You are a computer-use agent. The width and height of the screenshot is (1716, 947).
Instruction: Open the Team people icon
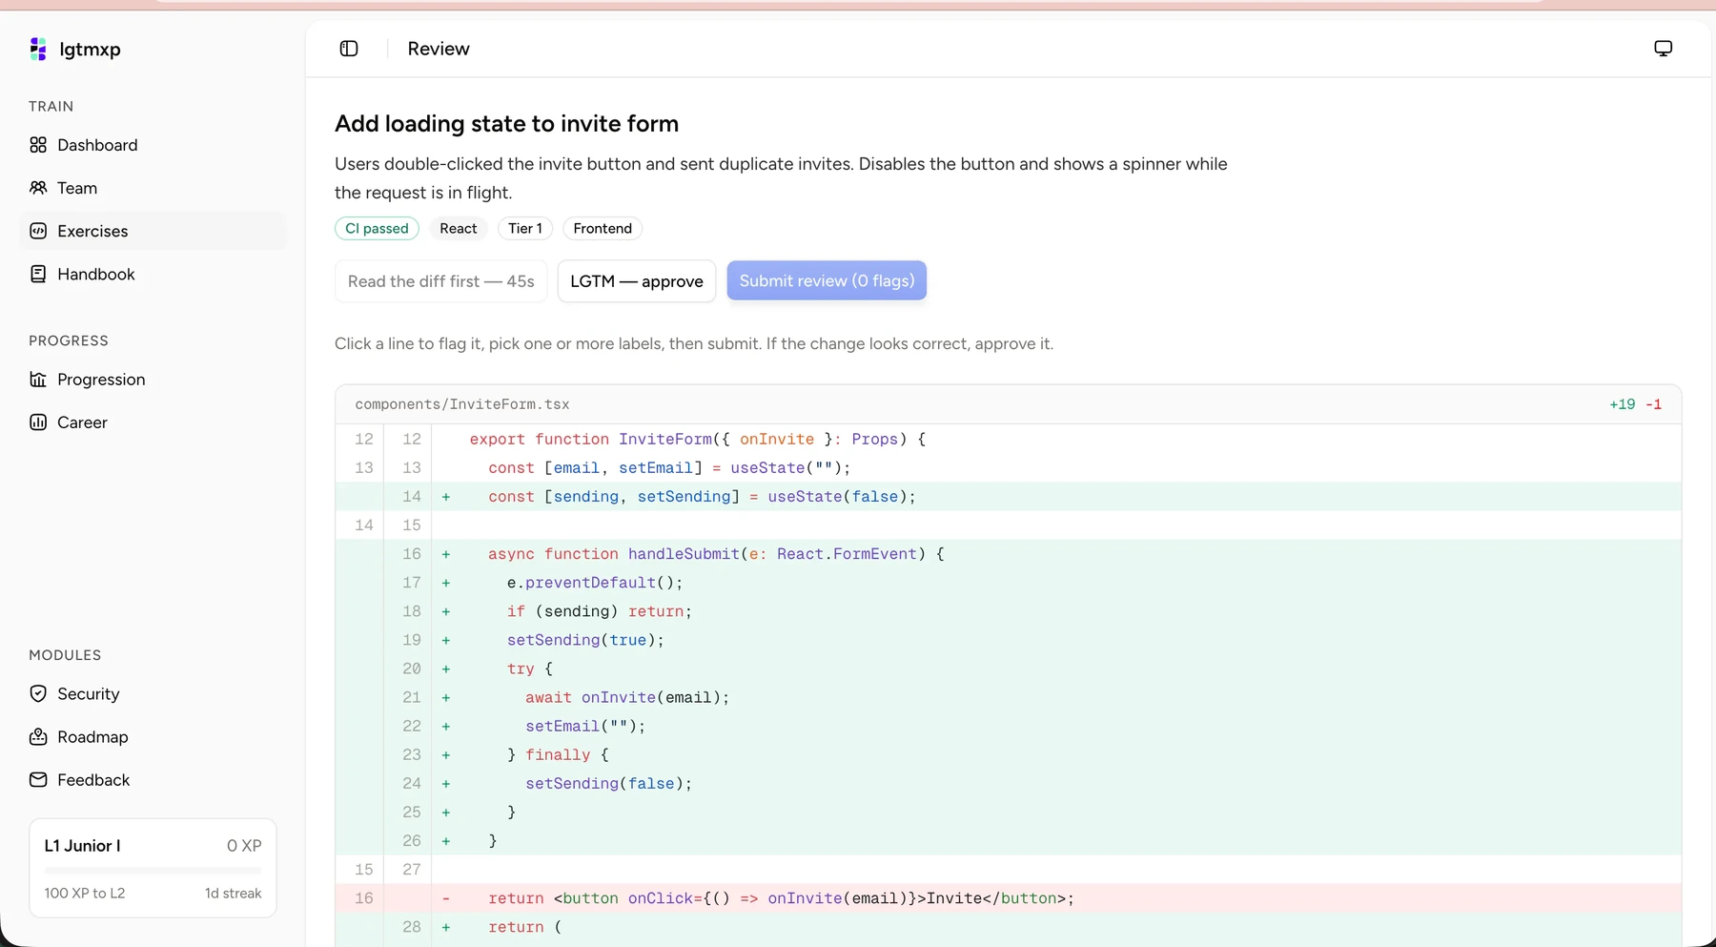(38, 188)
